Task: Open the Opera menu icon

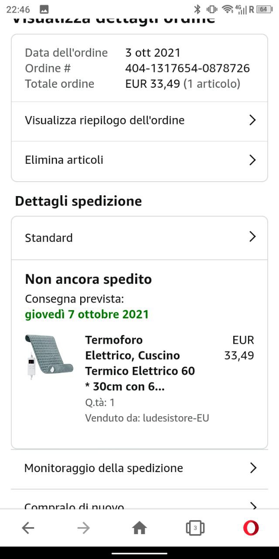Action: [x=251, y=528]
